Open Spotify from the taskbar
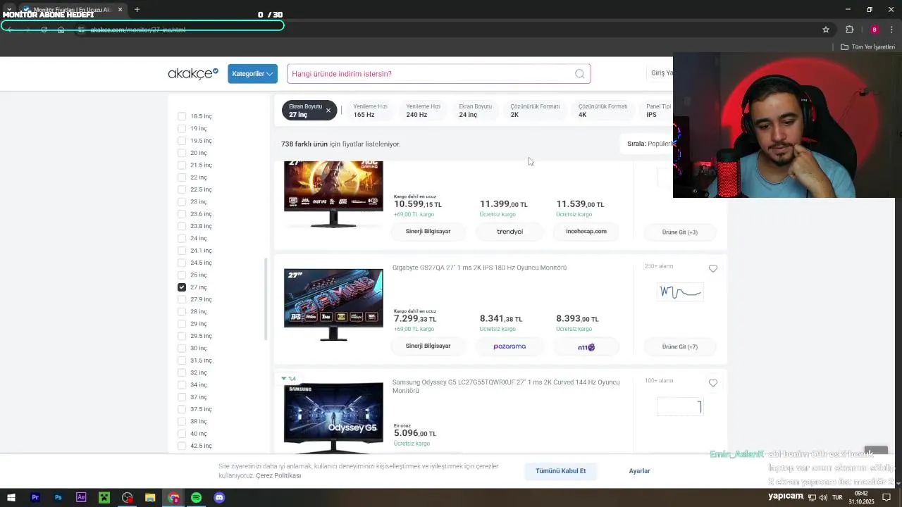Viewport: 902px width, 507px height. [196, 498]
